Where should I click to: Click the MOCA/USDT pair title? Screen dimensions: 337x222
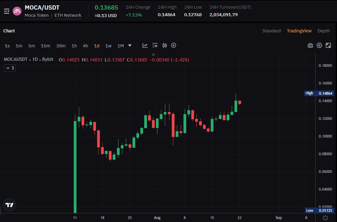point(42,7)
